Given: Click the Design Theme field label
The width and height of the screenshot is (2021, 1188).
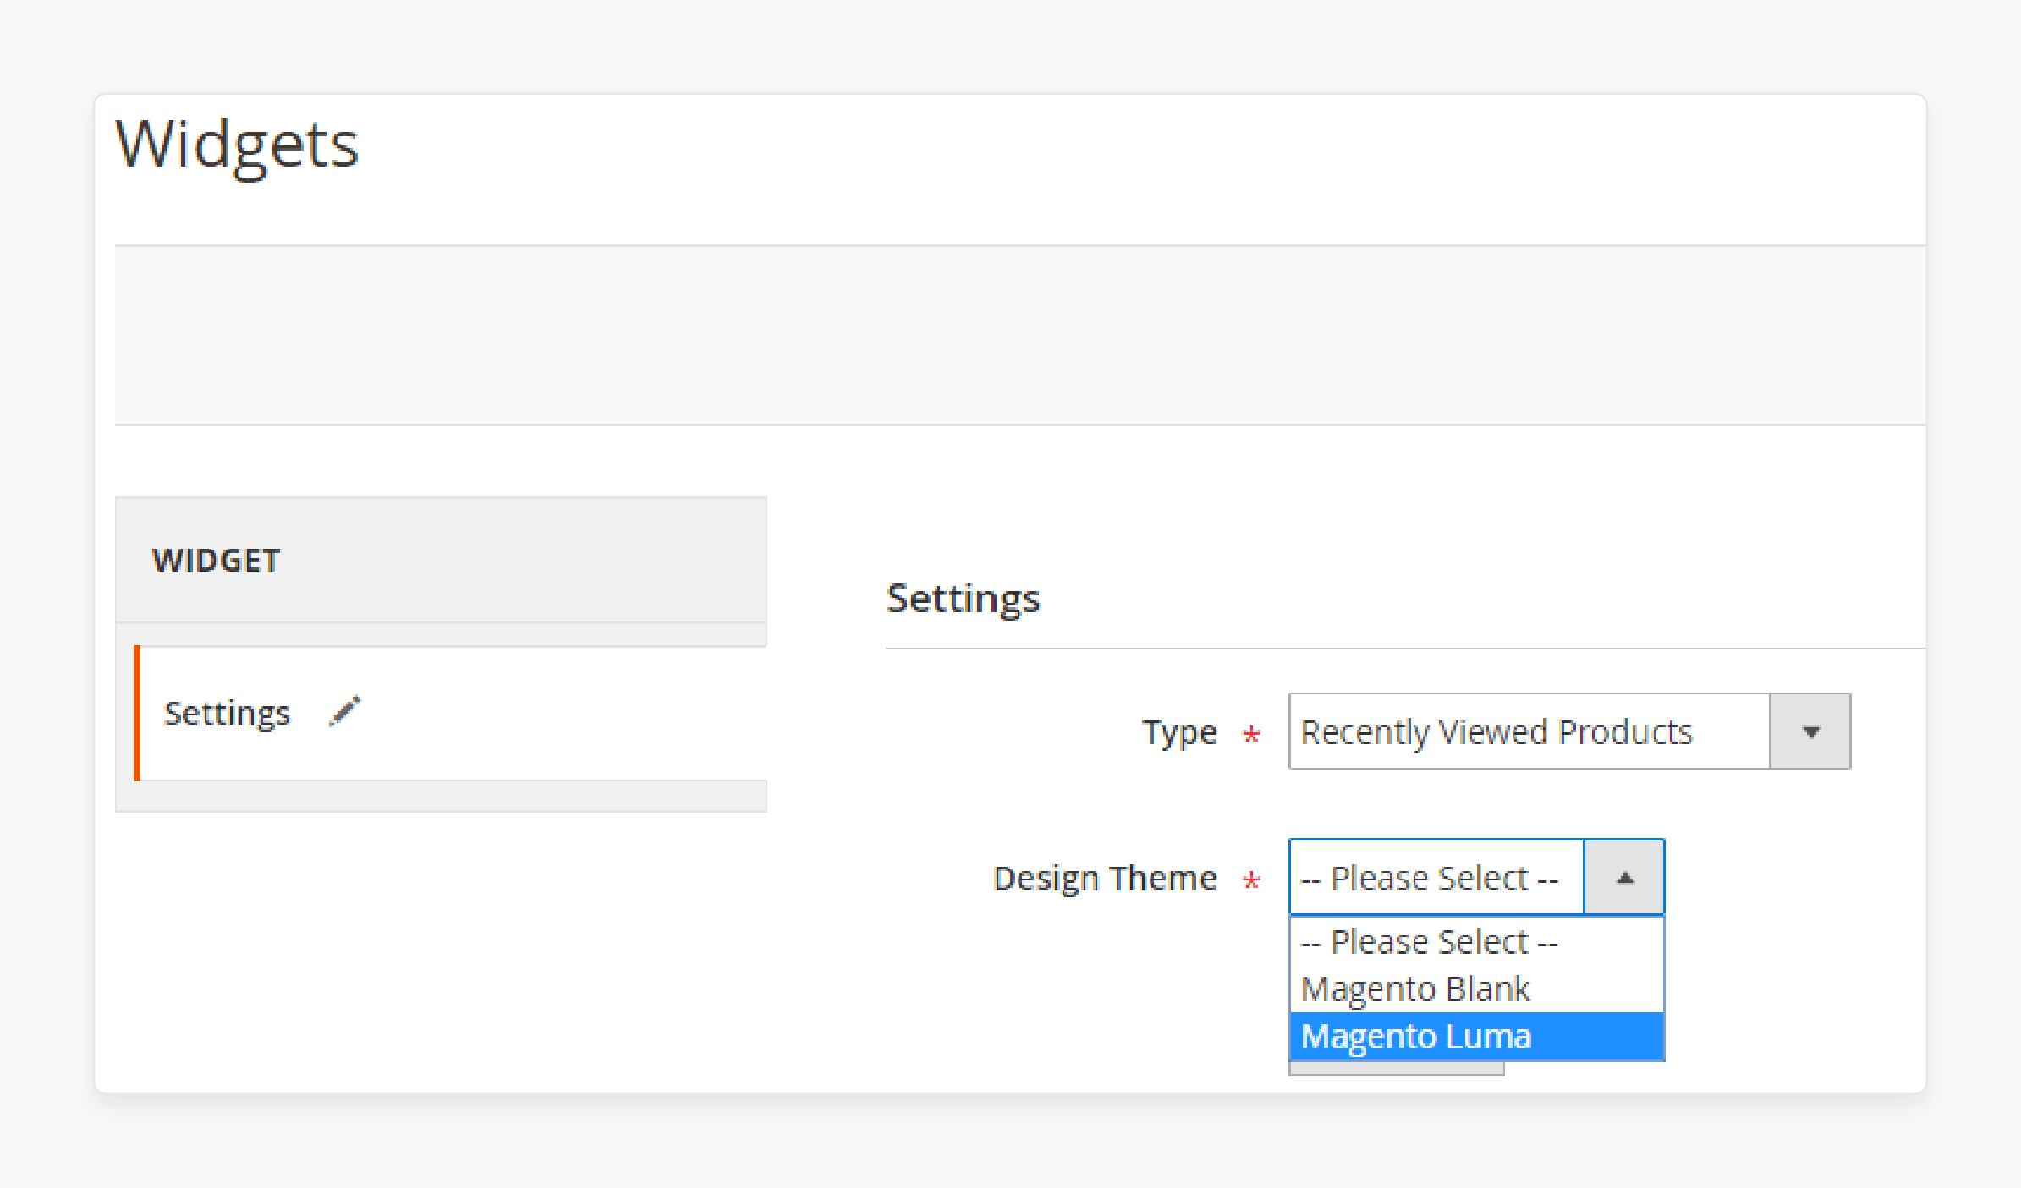Looking at the screenshot, I should [1105, 879].
